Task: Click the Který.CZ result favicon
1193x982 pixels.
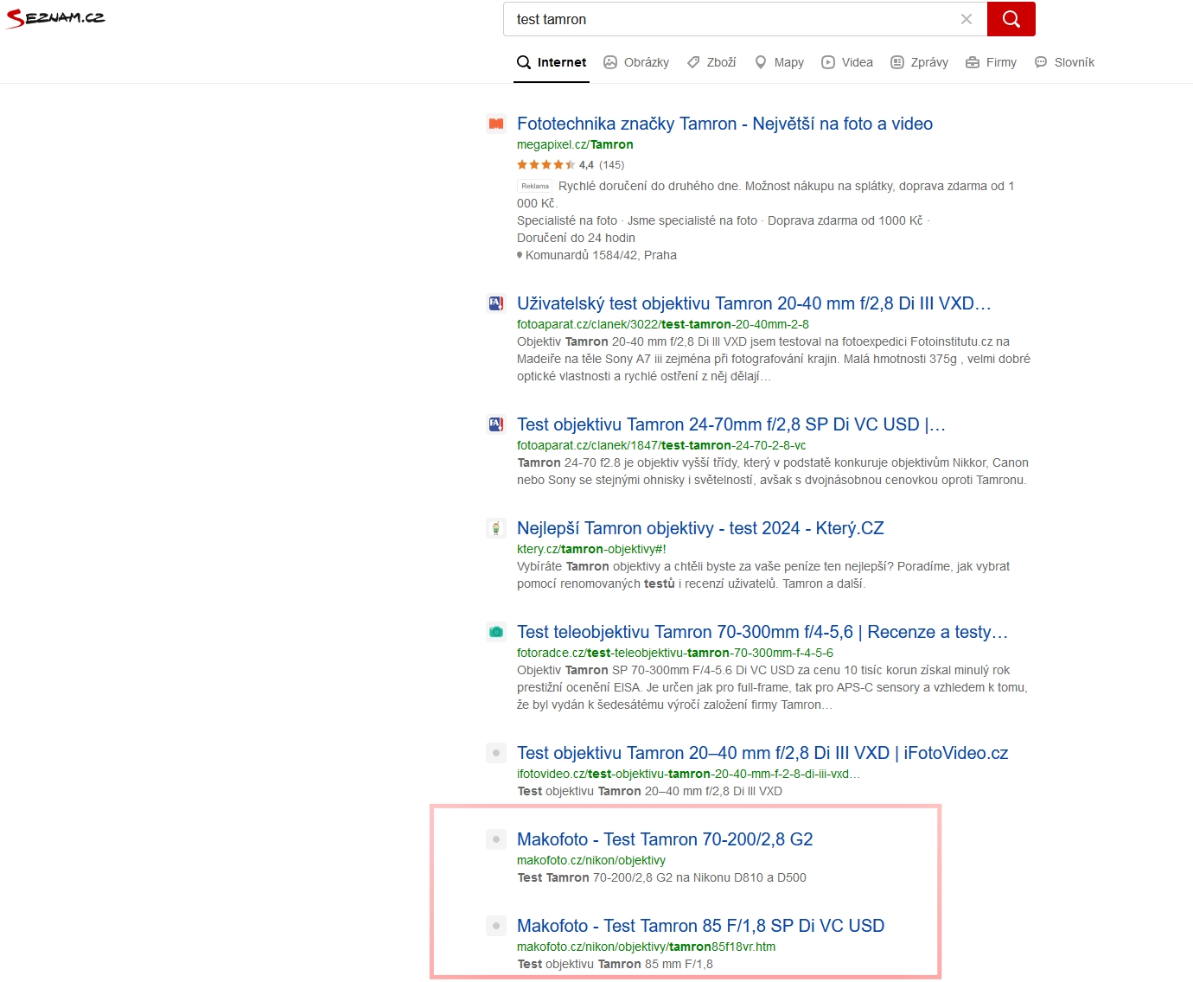Action: [x=496, y=528]
